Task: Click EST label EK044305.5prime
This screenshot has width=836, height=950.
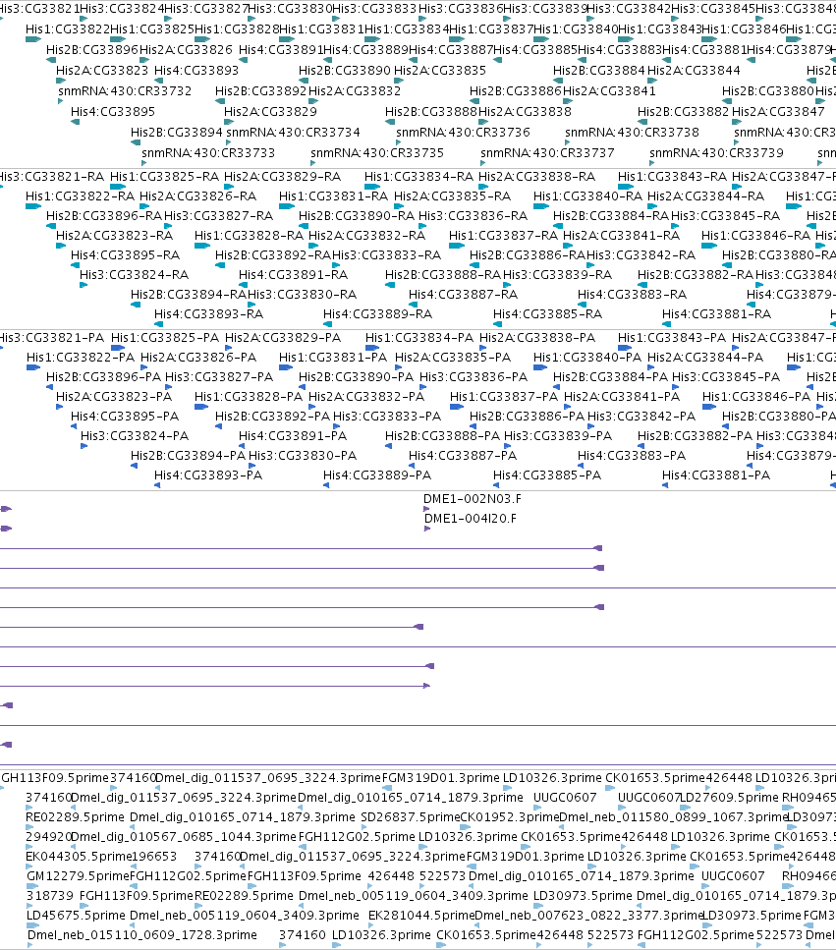Action: 79,857
